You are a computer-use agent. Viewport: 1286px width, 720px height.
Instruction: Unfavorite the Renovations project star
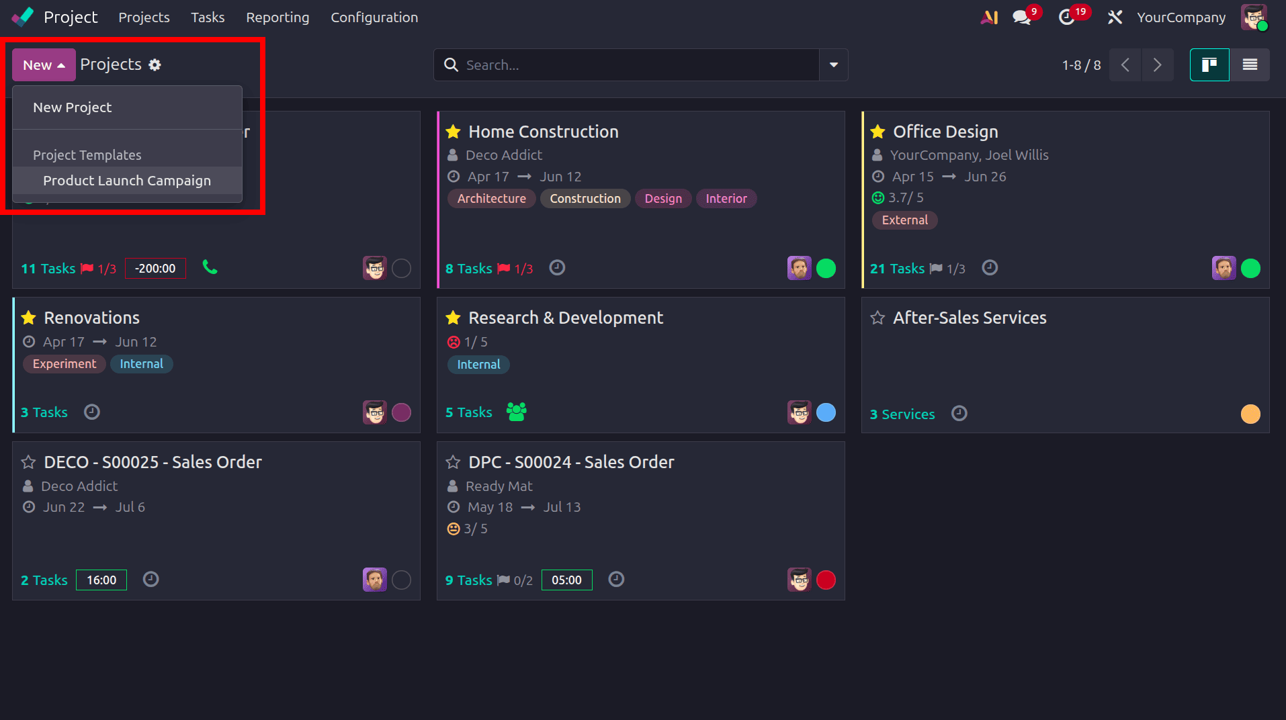click(29, 318)
